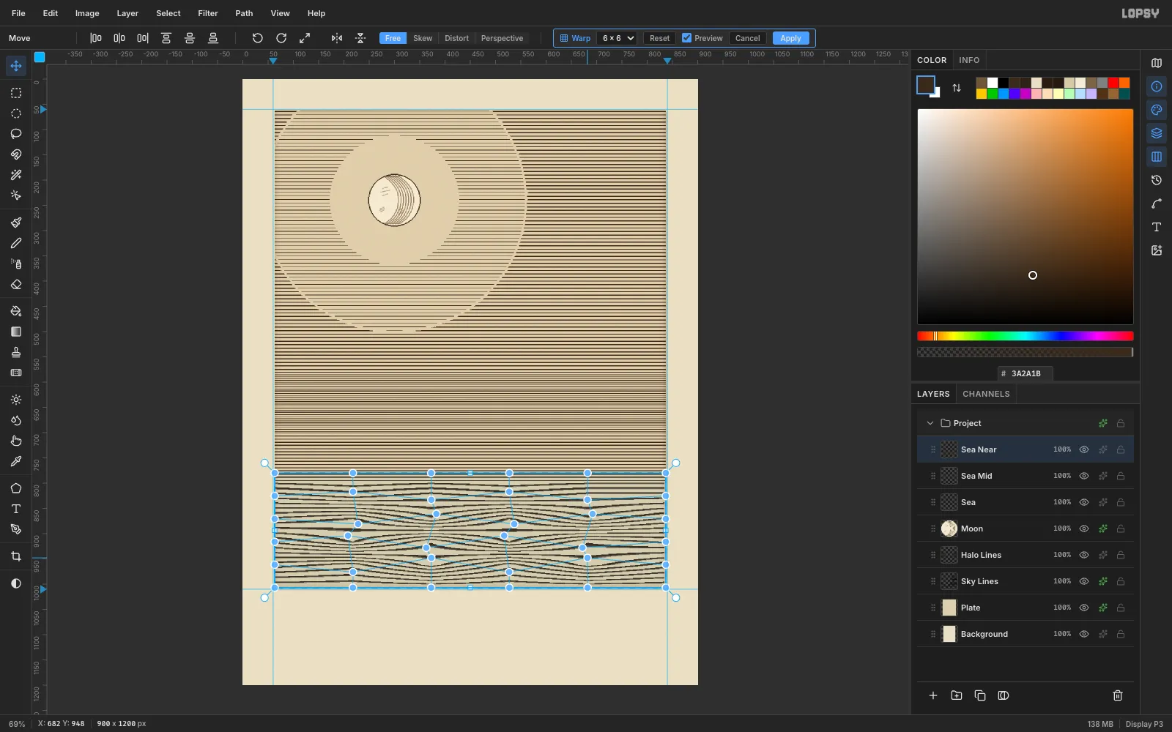Select the Brush tool
Image resolution: width=1172 pixels, height=732 pixels.
tap(16, 223)
